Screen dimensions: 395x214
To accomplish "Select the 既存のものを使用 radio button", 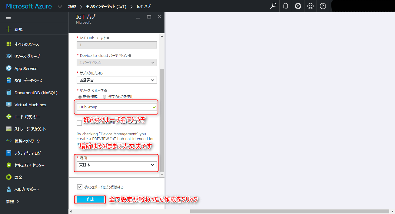I will (105, 97).
